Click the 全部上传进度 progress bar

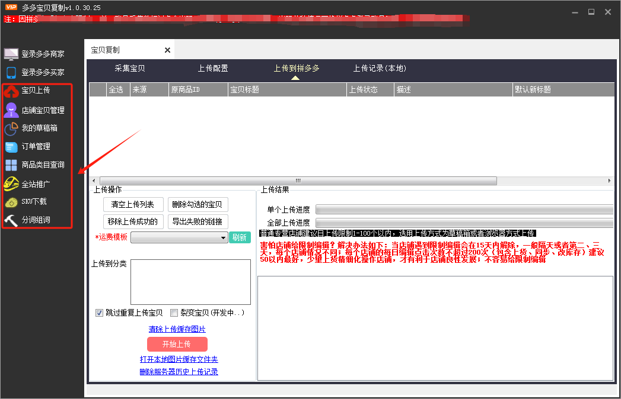(464, 223)
